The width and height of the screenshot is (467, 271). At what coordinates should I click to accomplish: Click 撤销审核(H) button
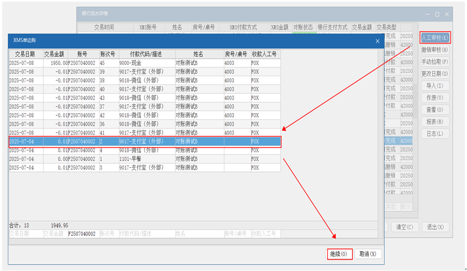435,50
